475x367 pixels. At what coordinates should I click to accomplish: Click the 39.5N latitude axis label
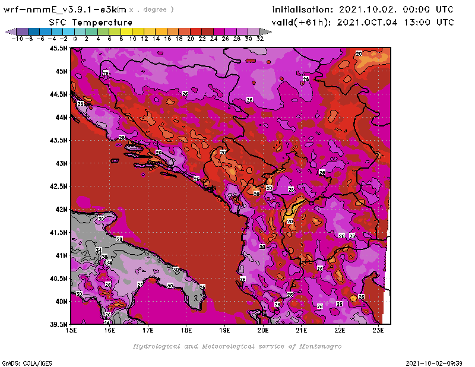[x=59, y=325]
